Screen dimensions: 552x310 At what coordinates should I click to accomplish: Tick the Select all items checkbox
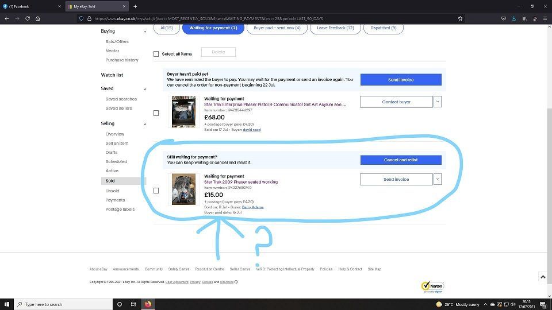coord(156,54)
